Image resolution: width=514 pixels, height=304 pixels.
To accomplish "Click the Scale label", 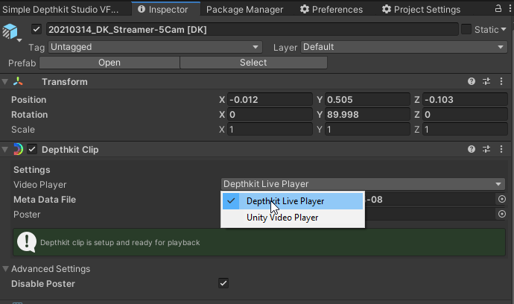I will pos(22,130).
